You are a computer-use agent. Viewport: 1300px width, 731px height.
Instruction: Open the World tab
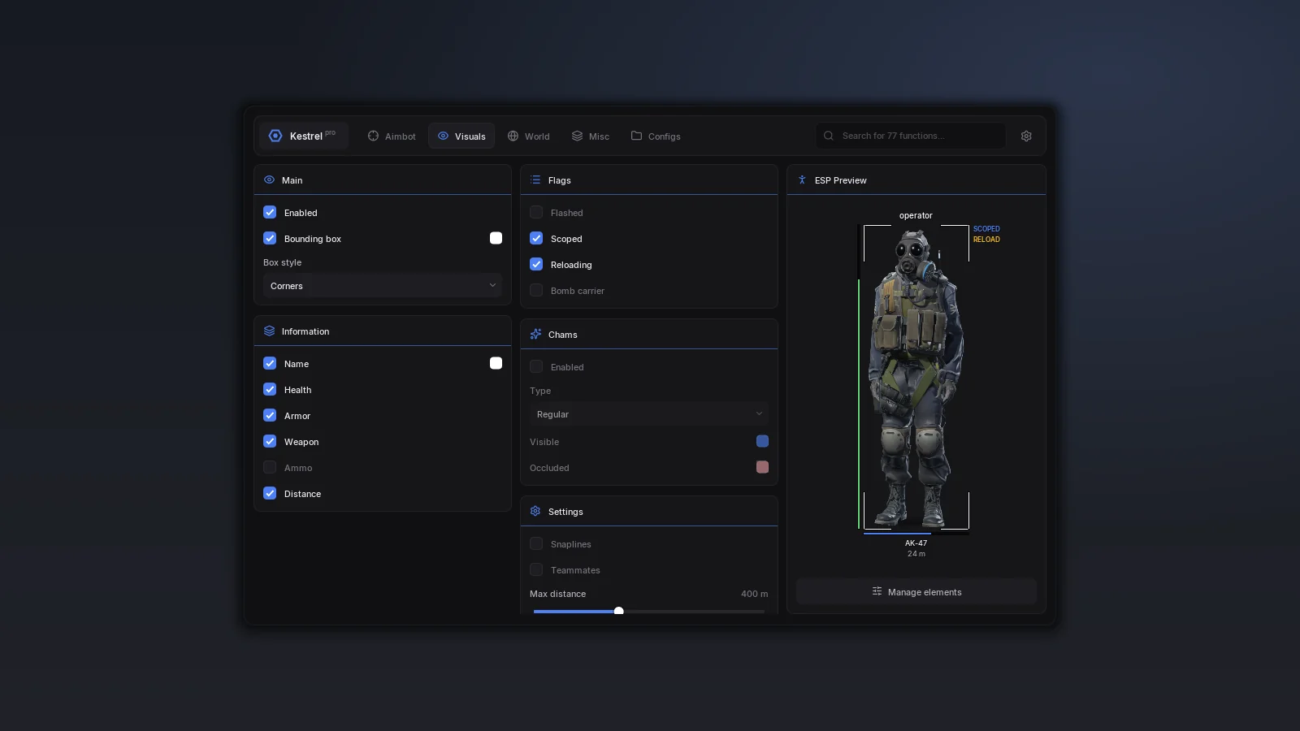(529, 136)
